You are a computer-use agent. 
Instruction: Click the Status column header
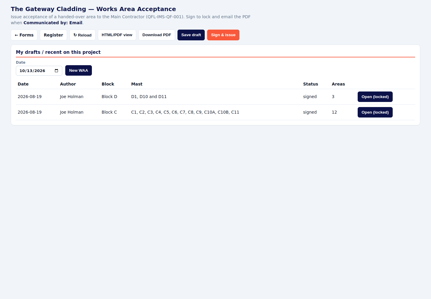310,84
